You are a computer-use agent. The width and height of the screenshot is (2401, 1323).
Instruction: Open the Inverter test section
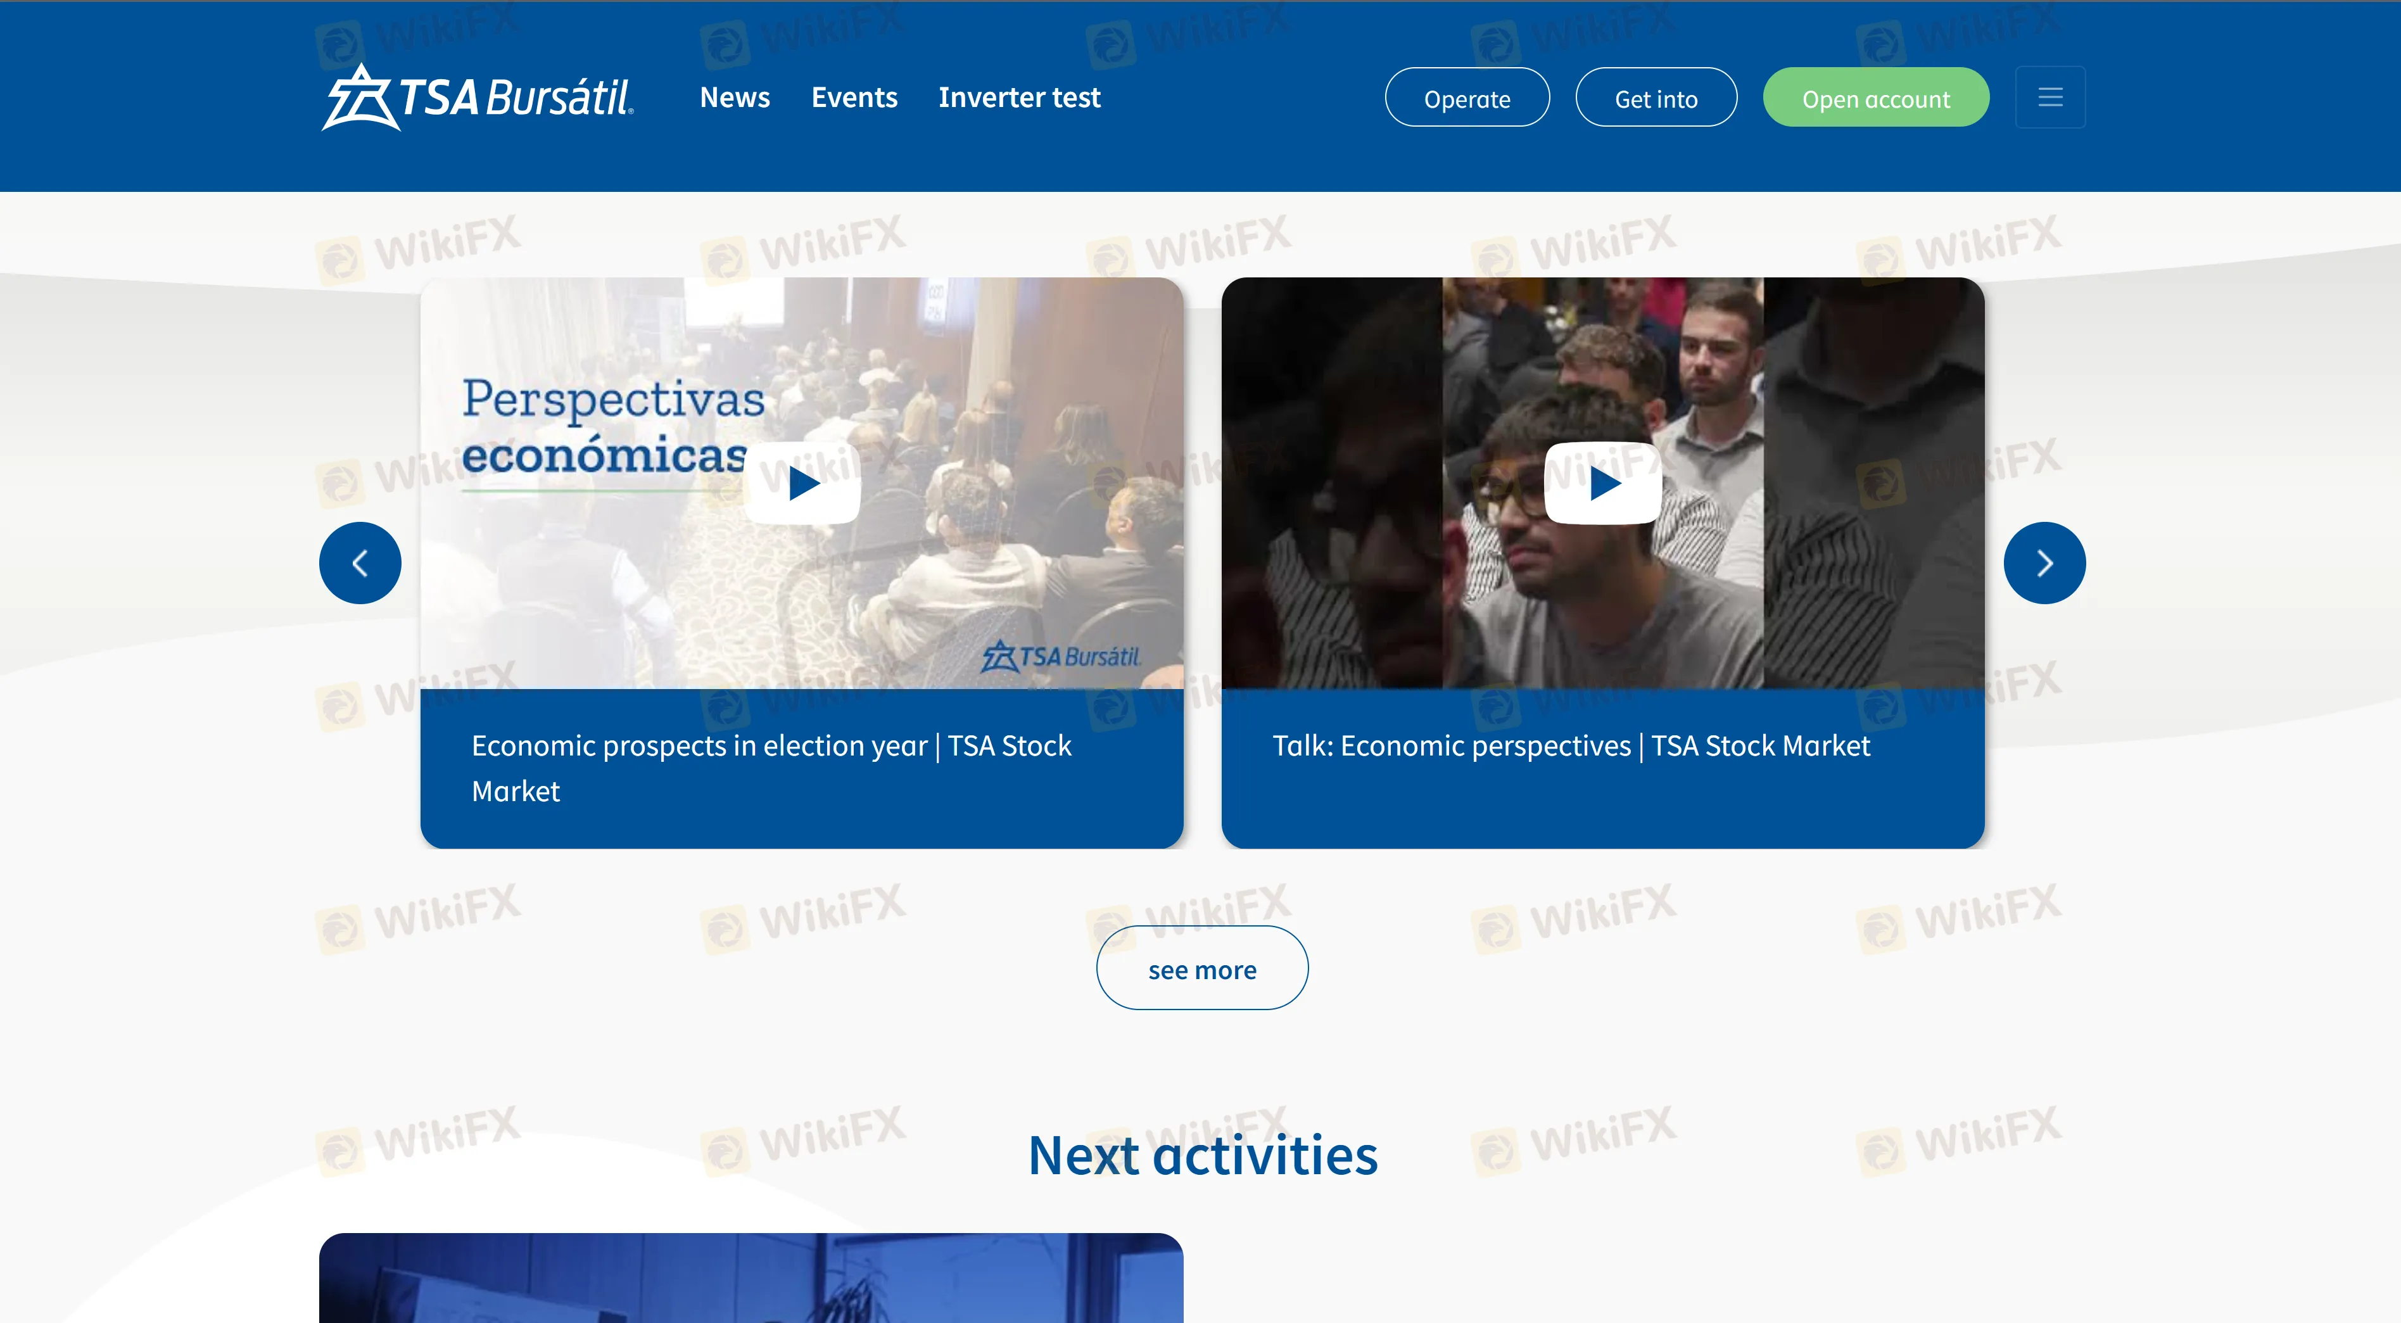point(1020,97)
